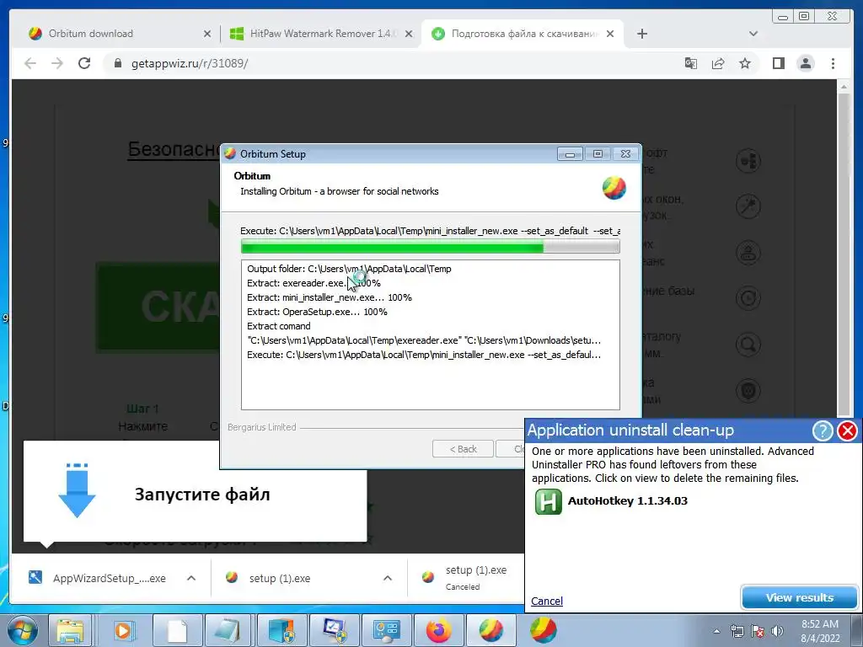Open the browser profile avatar
Image resolution: width=863 pixels, height=647 pixels.
click(805, 63)
